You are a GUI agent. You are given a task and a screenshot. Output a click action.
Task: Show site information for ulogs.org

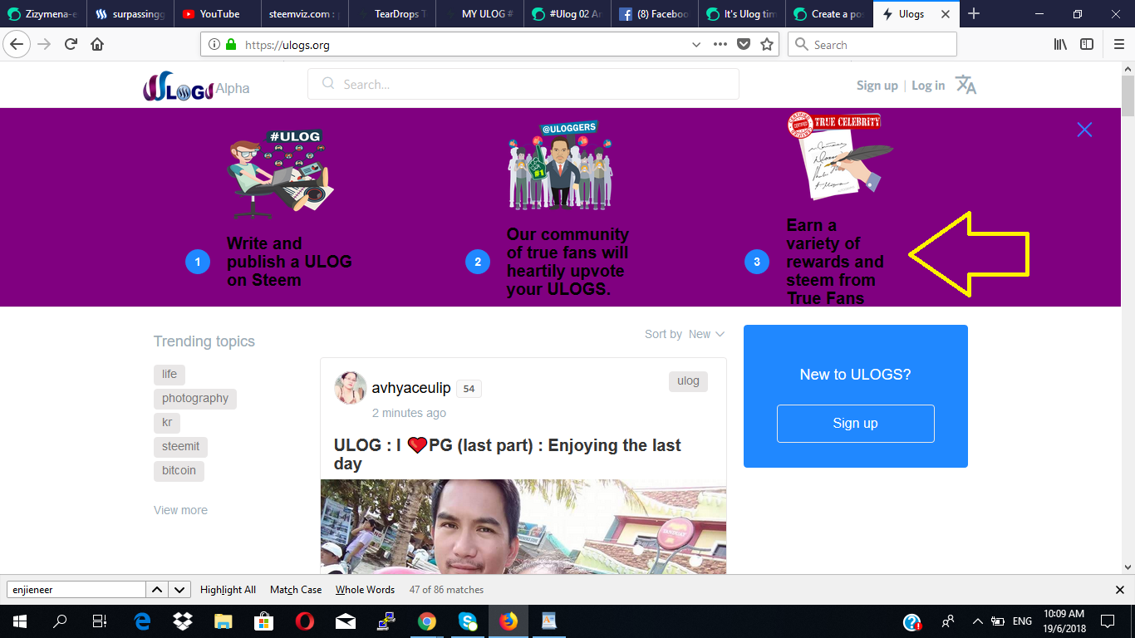coord(214,45)
